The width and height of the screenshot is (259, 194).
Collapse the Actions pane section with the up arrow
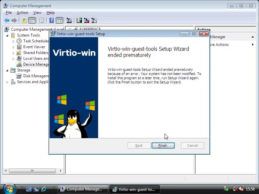click(x=253, y=37)
